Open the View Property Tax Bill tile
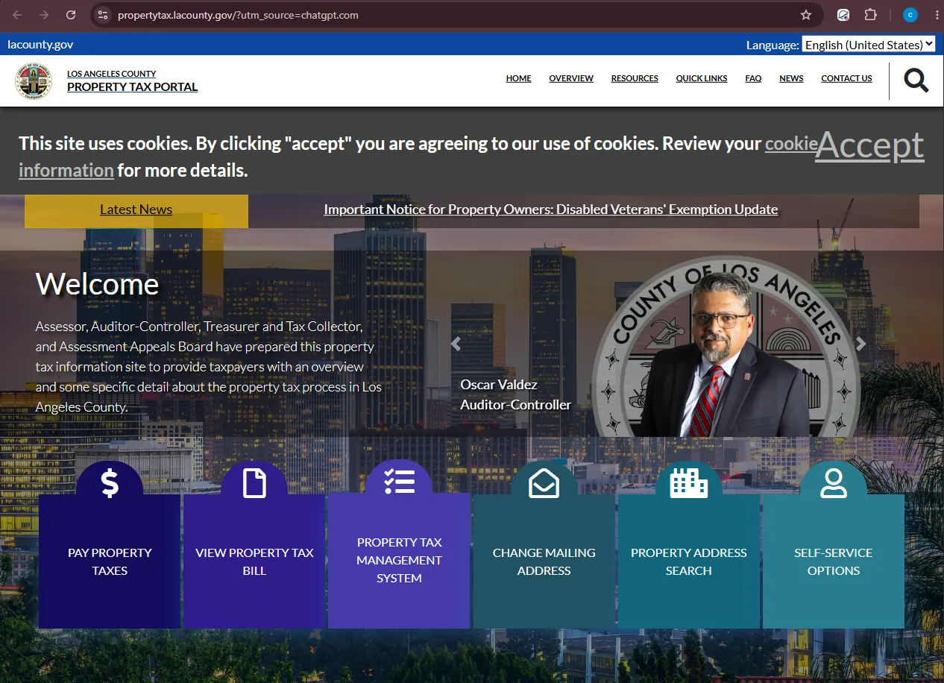The image size is (944, 683). click(254, 561)
